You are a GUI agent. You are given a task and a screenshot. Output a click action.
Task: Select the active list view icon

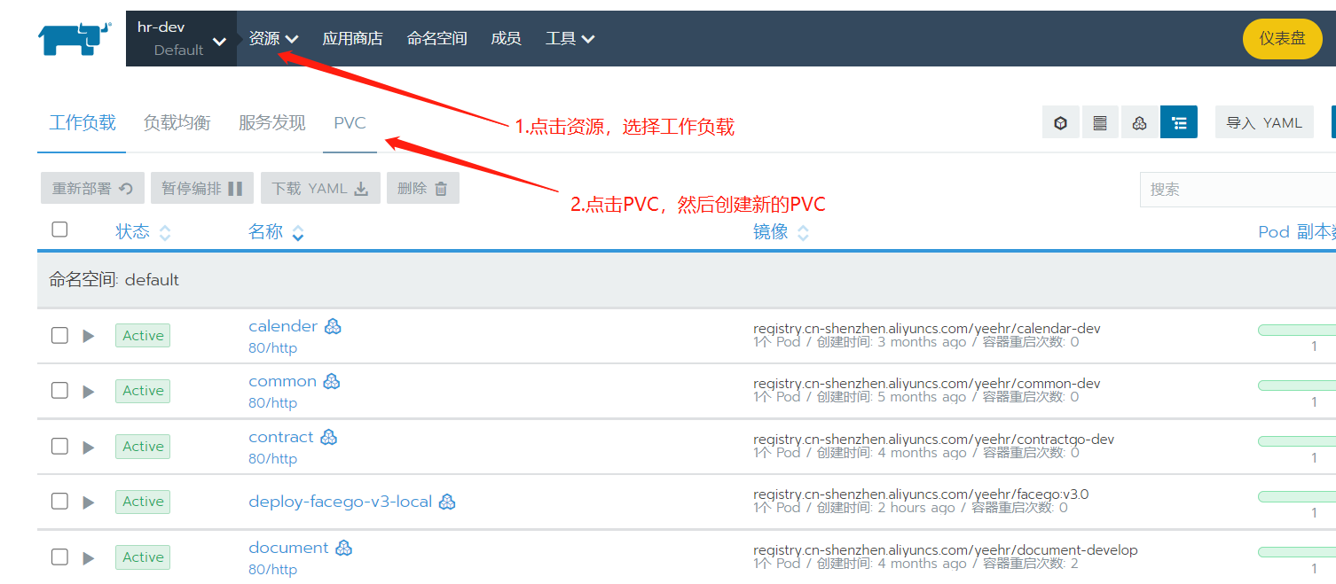[x=1179, y=123]
